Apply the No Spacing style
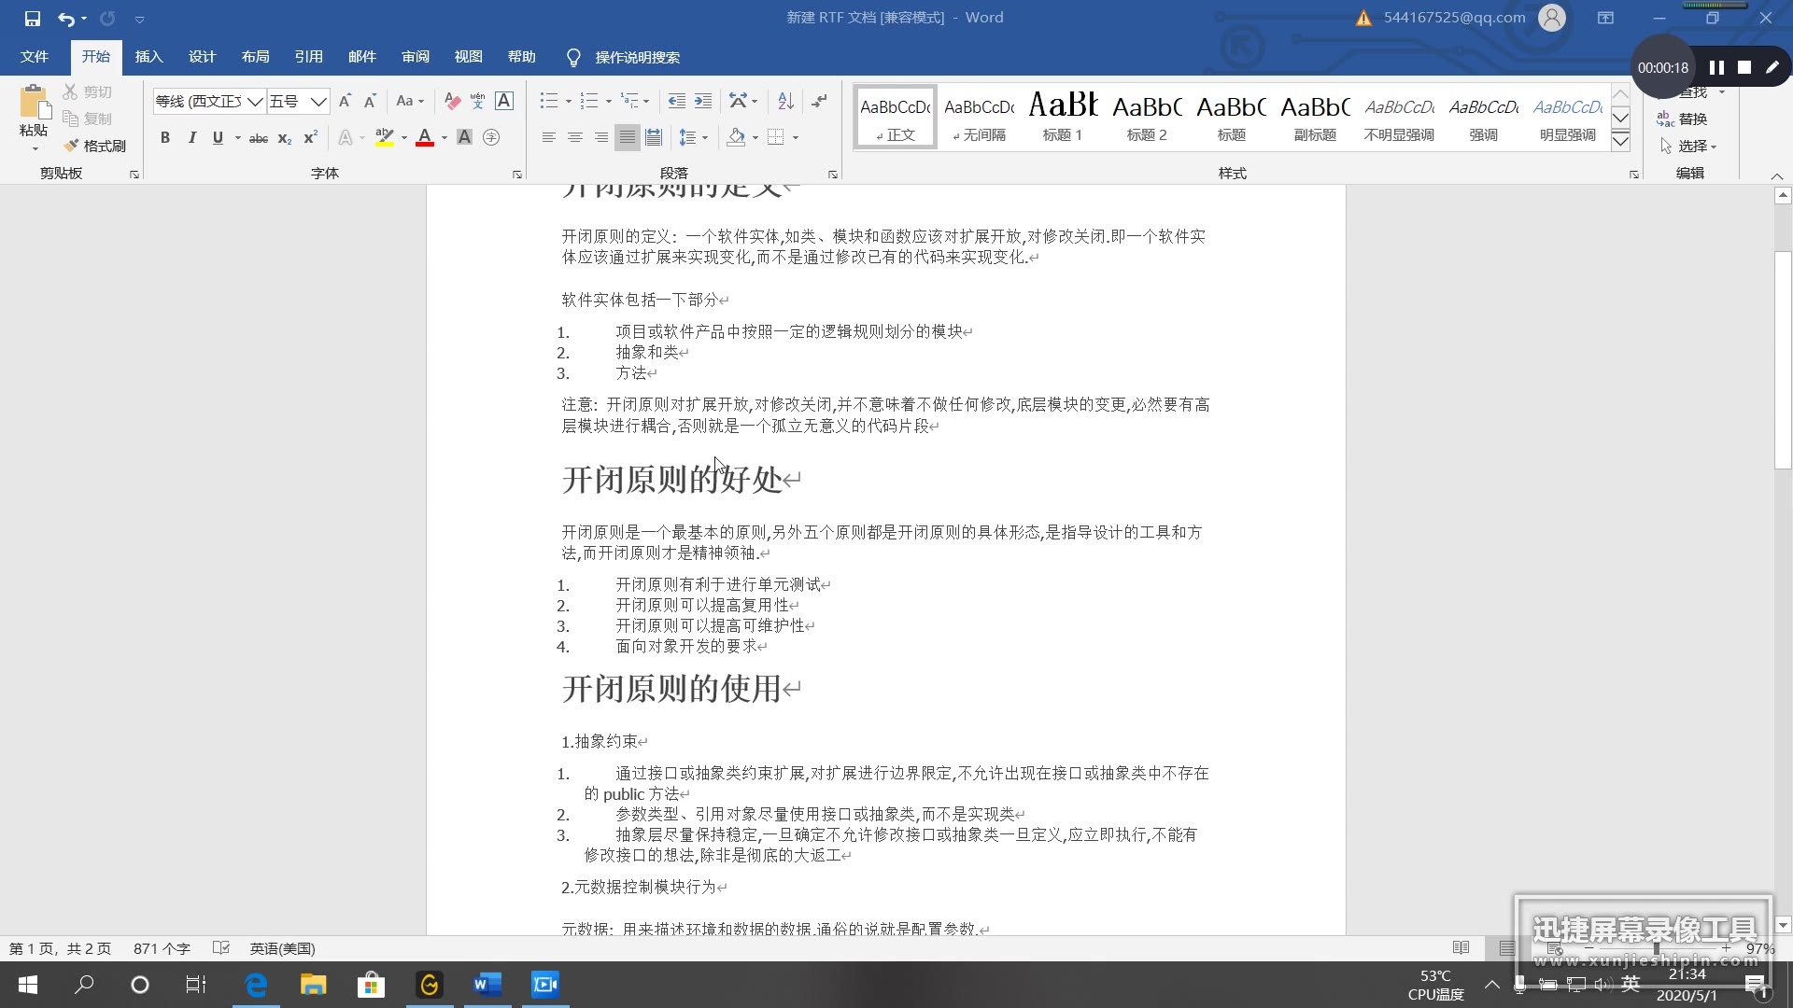The width and height of the screenshot is (1793, 1008). pyautogui.click(x=979, y=118)
